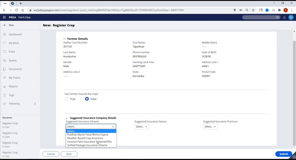Open a new browser tab with plus
Image resolution: width=296 pixels, height=160 pixels.
pos(21,3)
